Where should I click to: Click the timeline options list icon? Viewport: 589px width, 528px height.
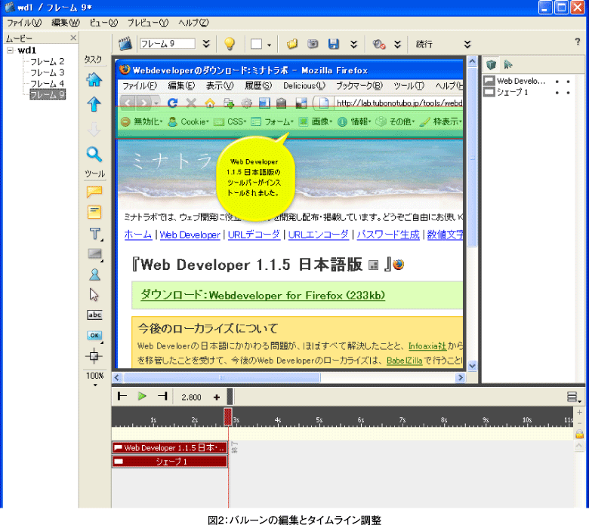573,397
